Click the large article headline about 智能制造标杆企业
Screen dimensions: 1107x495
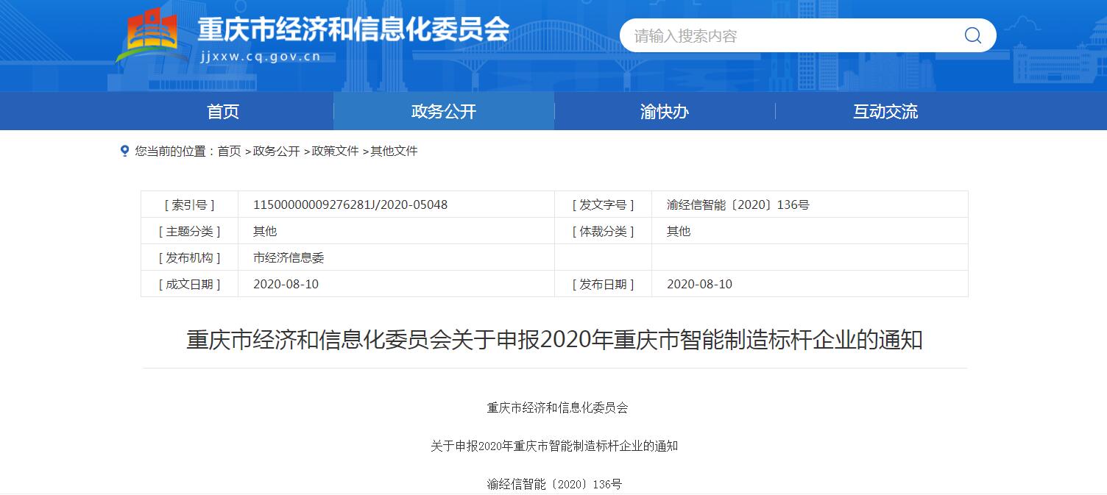(554, 340)
